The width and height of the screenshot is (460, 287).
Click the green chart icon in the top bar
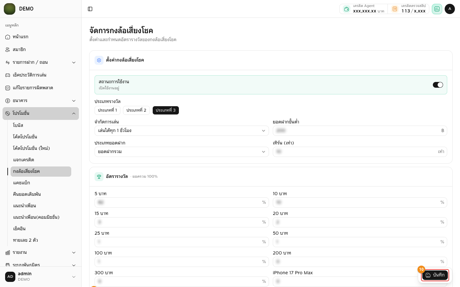pos(437,9)
